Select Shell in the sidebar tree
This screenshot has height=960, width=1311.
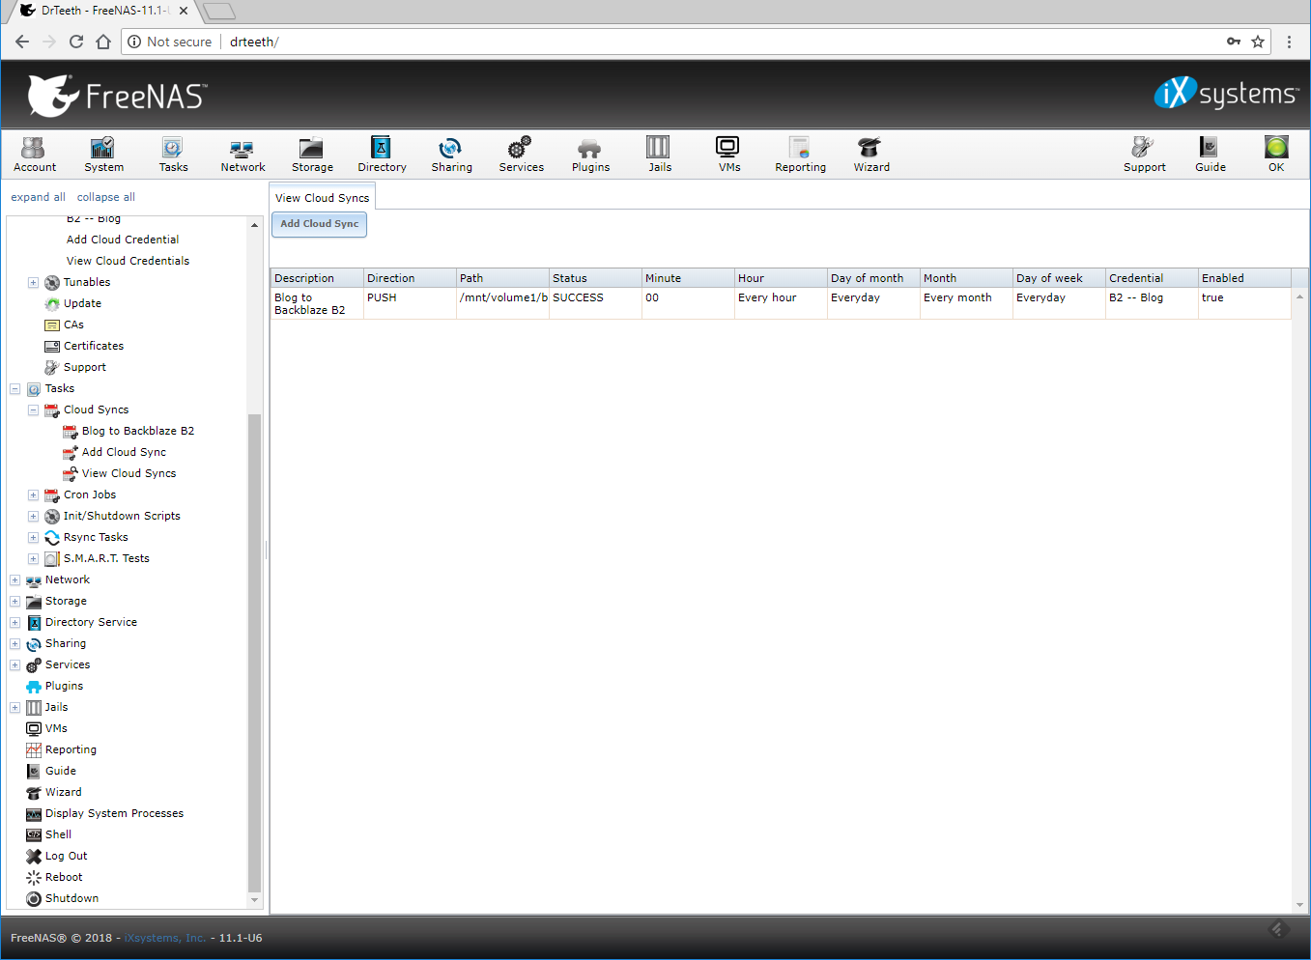point(58,834)
